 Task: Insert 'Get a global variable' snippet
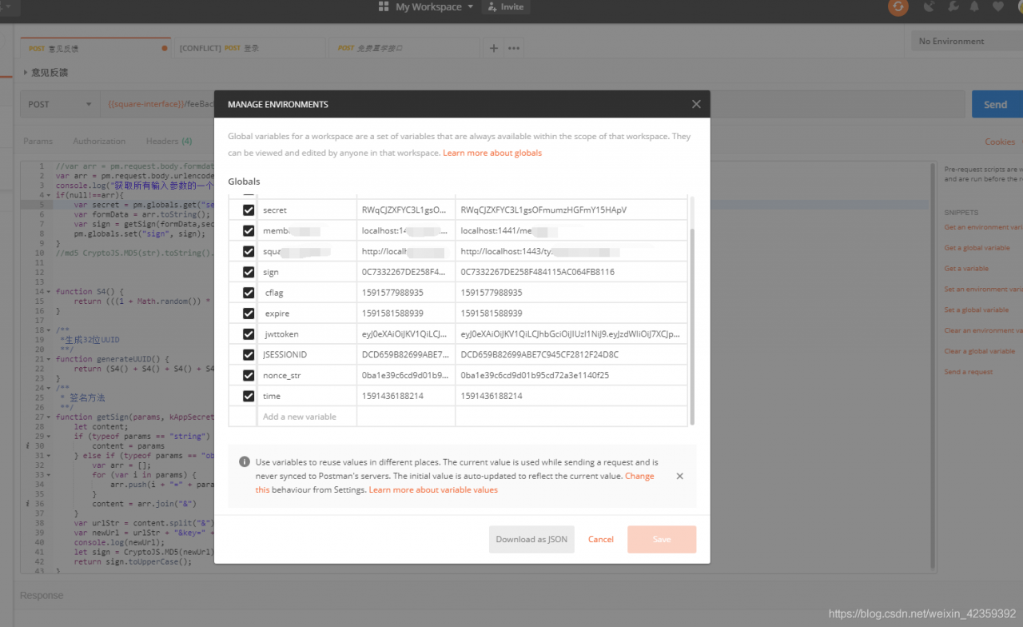tap(977, 248)
